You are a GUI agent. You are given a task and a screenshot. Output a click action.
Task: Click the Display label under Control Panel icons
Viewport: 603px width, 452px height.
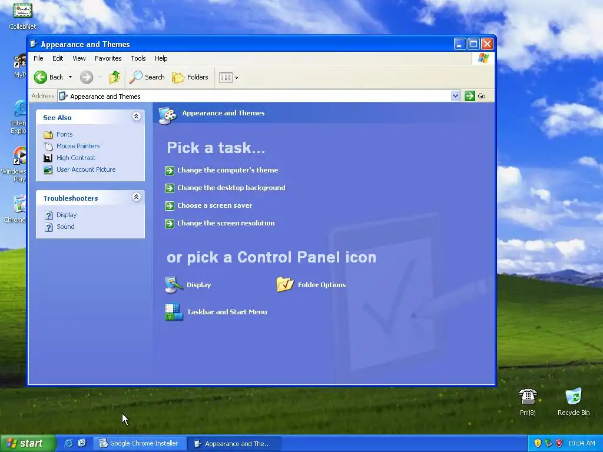coord(199,285)
